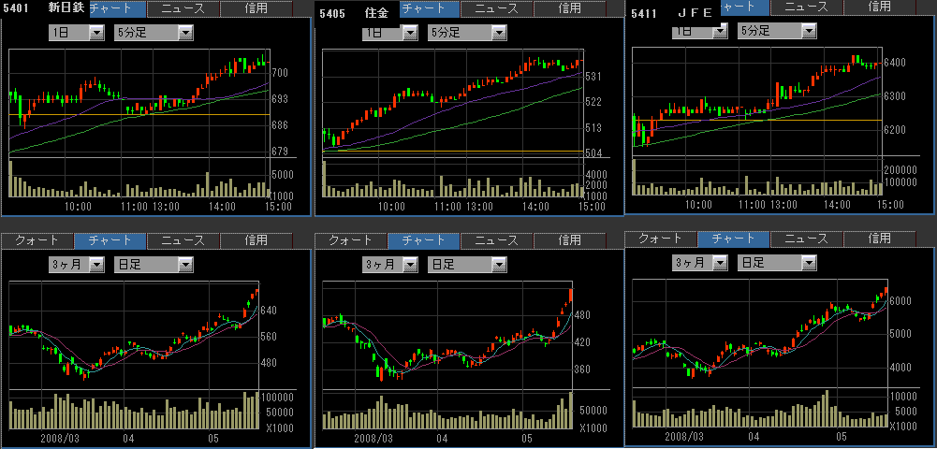
Task: Open ニュース tab in lower-left panel
Action: pos(183,240)
